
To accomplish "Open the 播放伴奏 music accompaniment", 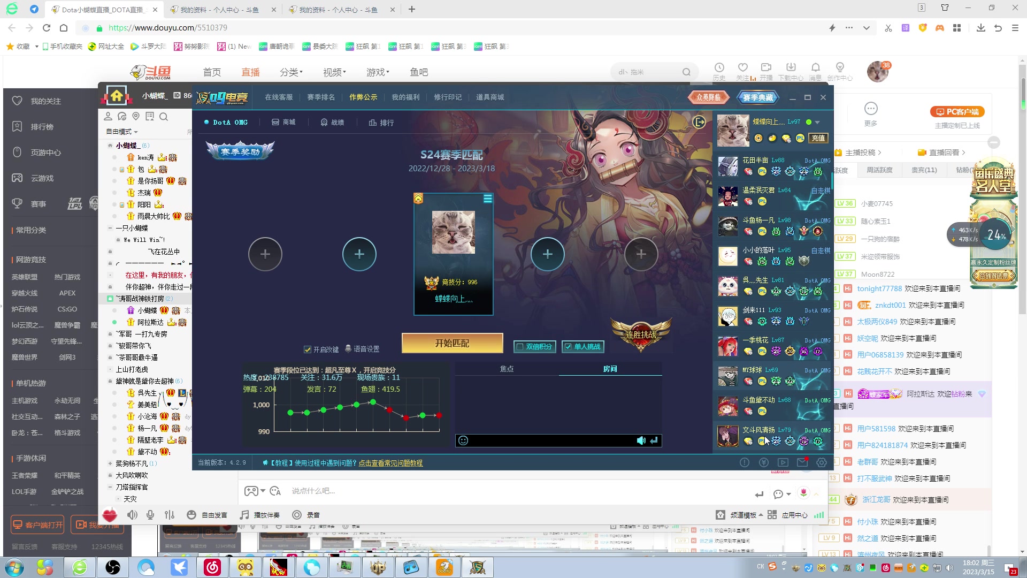I will click(260, 515).
